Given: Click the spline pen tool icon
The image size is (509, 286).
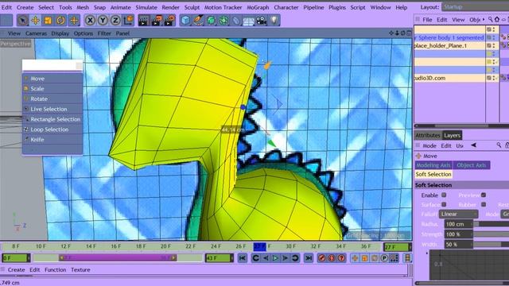Looking at the screenshot, I should pyautogui.click(x=198, y=21).
